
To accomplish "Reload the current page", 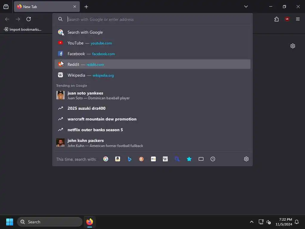I will [29, 19].
